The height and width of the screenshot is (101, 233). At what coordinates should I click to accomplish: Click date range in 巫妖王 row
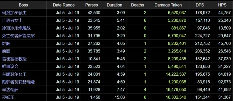pyautogui.click(x=67, y=97)
